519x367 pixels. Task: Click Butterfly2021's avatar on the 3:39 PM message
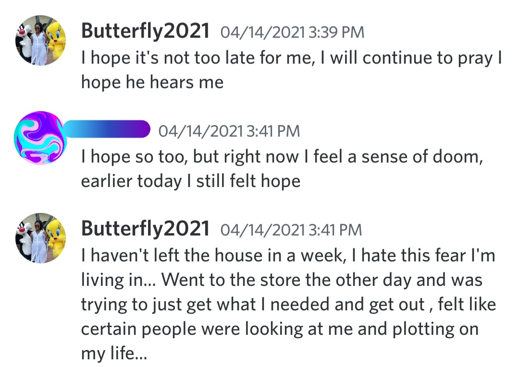click(x=39, y=41)
